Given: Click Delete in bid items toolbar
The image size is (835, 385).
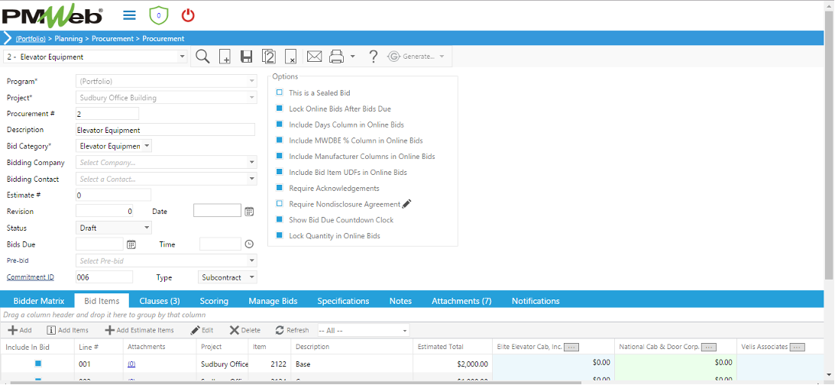Looking at the screenshot, I should (245, 330).
